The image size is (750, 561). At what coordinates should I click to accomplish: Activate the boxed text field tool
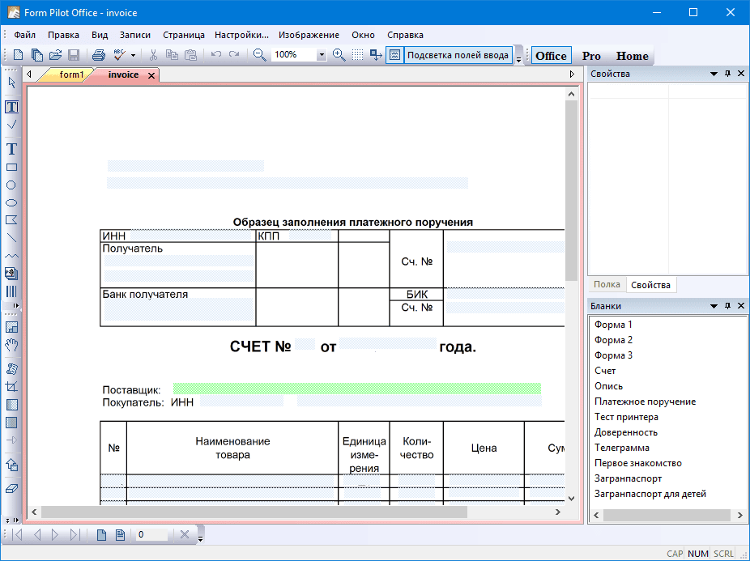click(11, 107)
